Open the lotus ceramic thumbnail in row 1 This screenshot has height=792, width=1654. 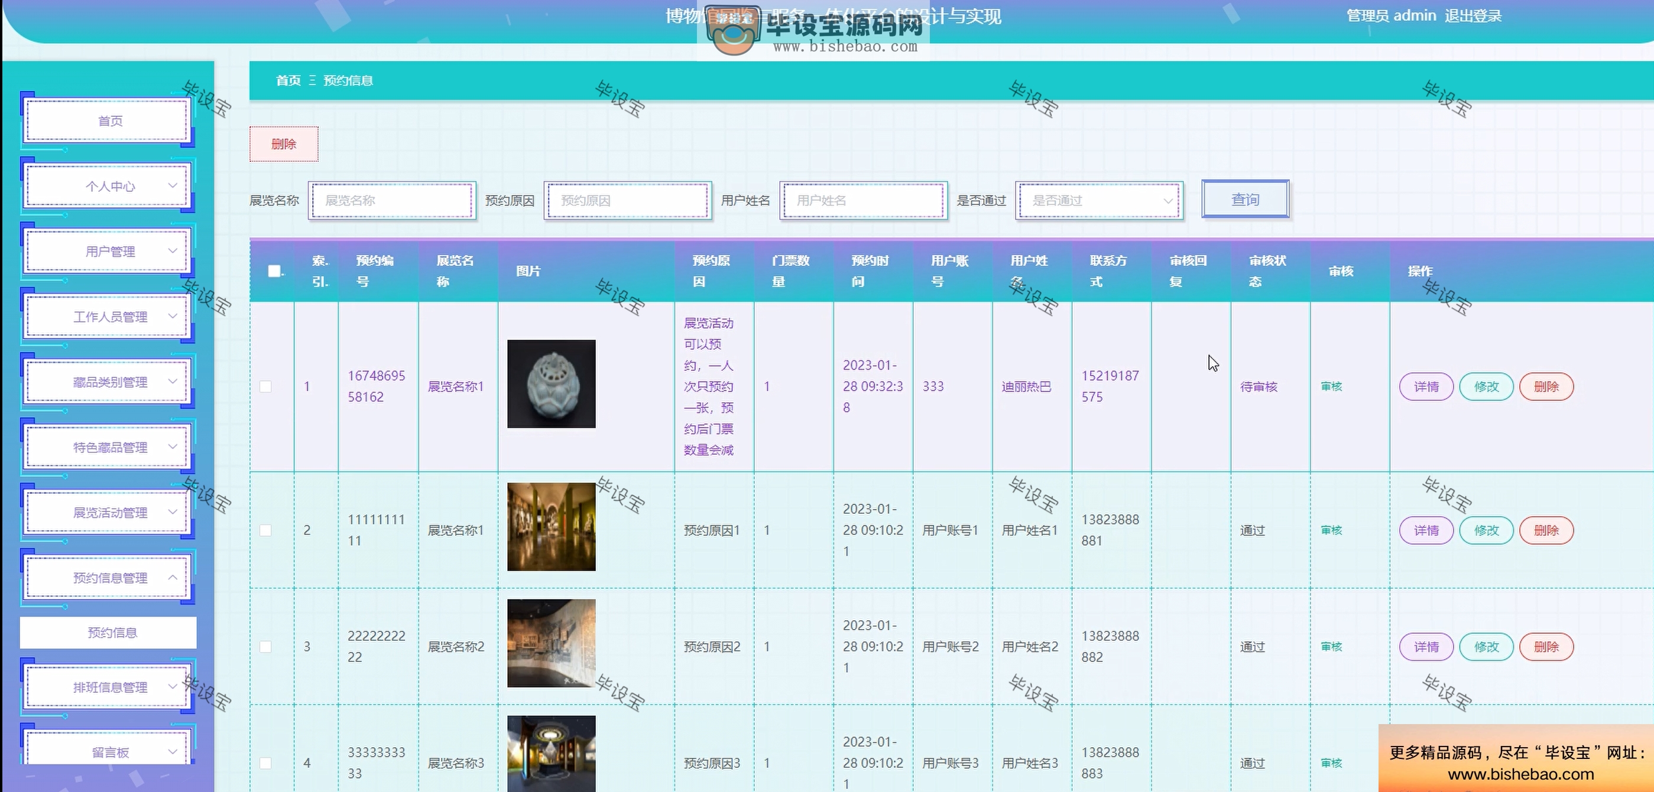click(552, 384)
